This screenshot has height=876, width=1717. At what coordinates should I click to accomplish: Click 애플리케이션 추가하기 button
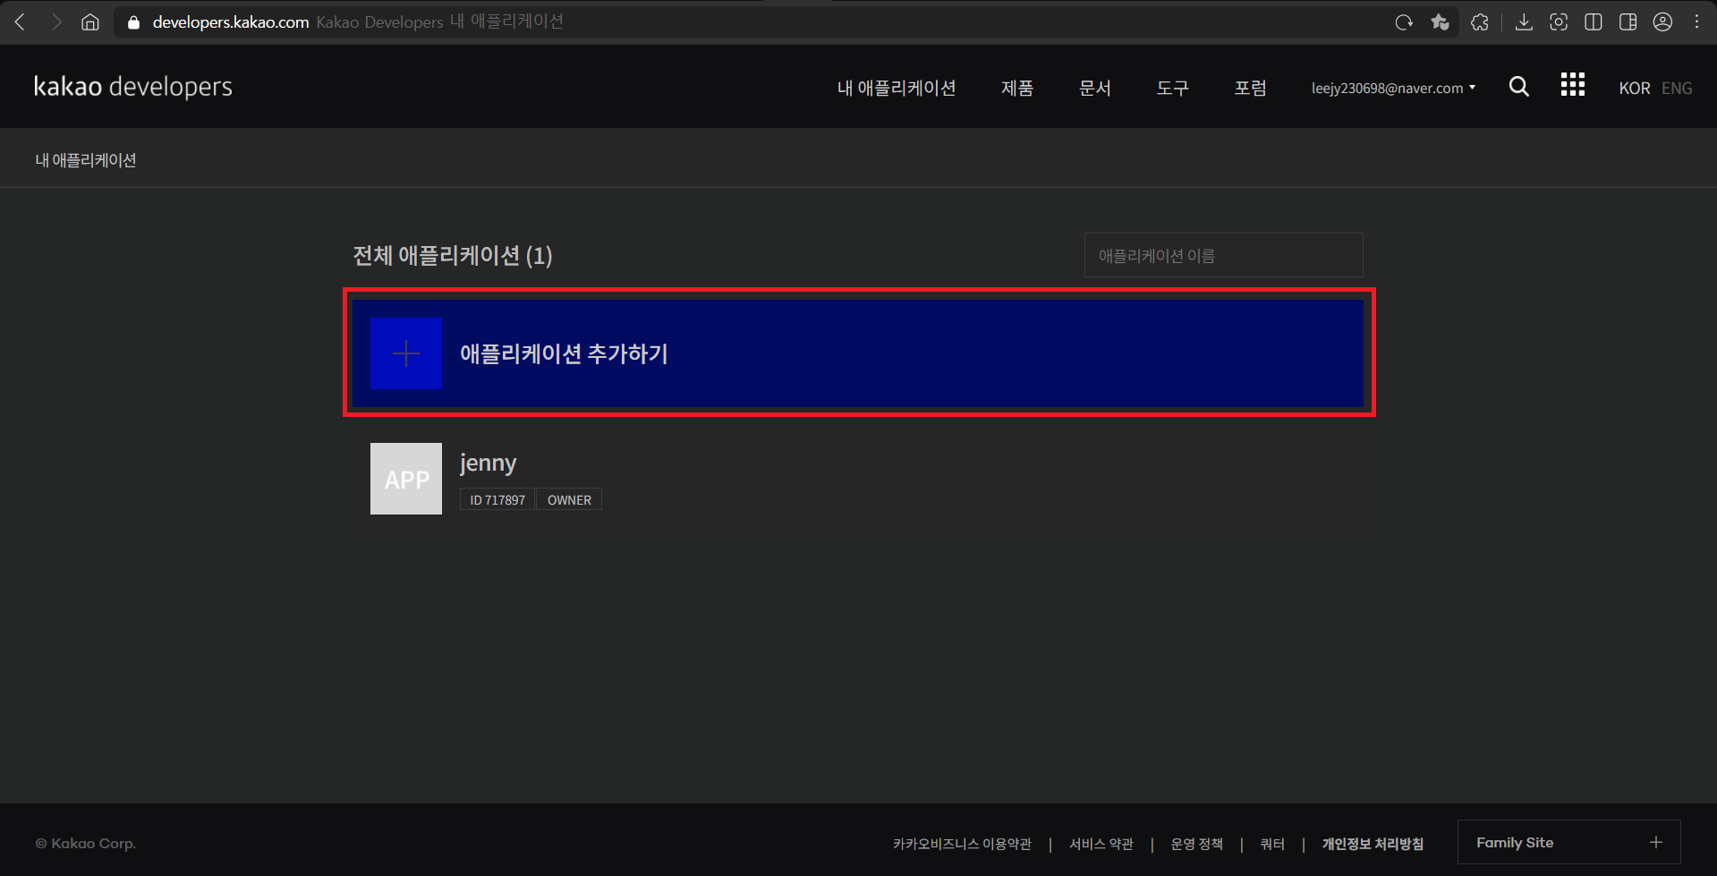coord(858,353)
